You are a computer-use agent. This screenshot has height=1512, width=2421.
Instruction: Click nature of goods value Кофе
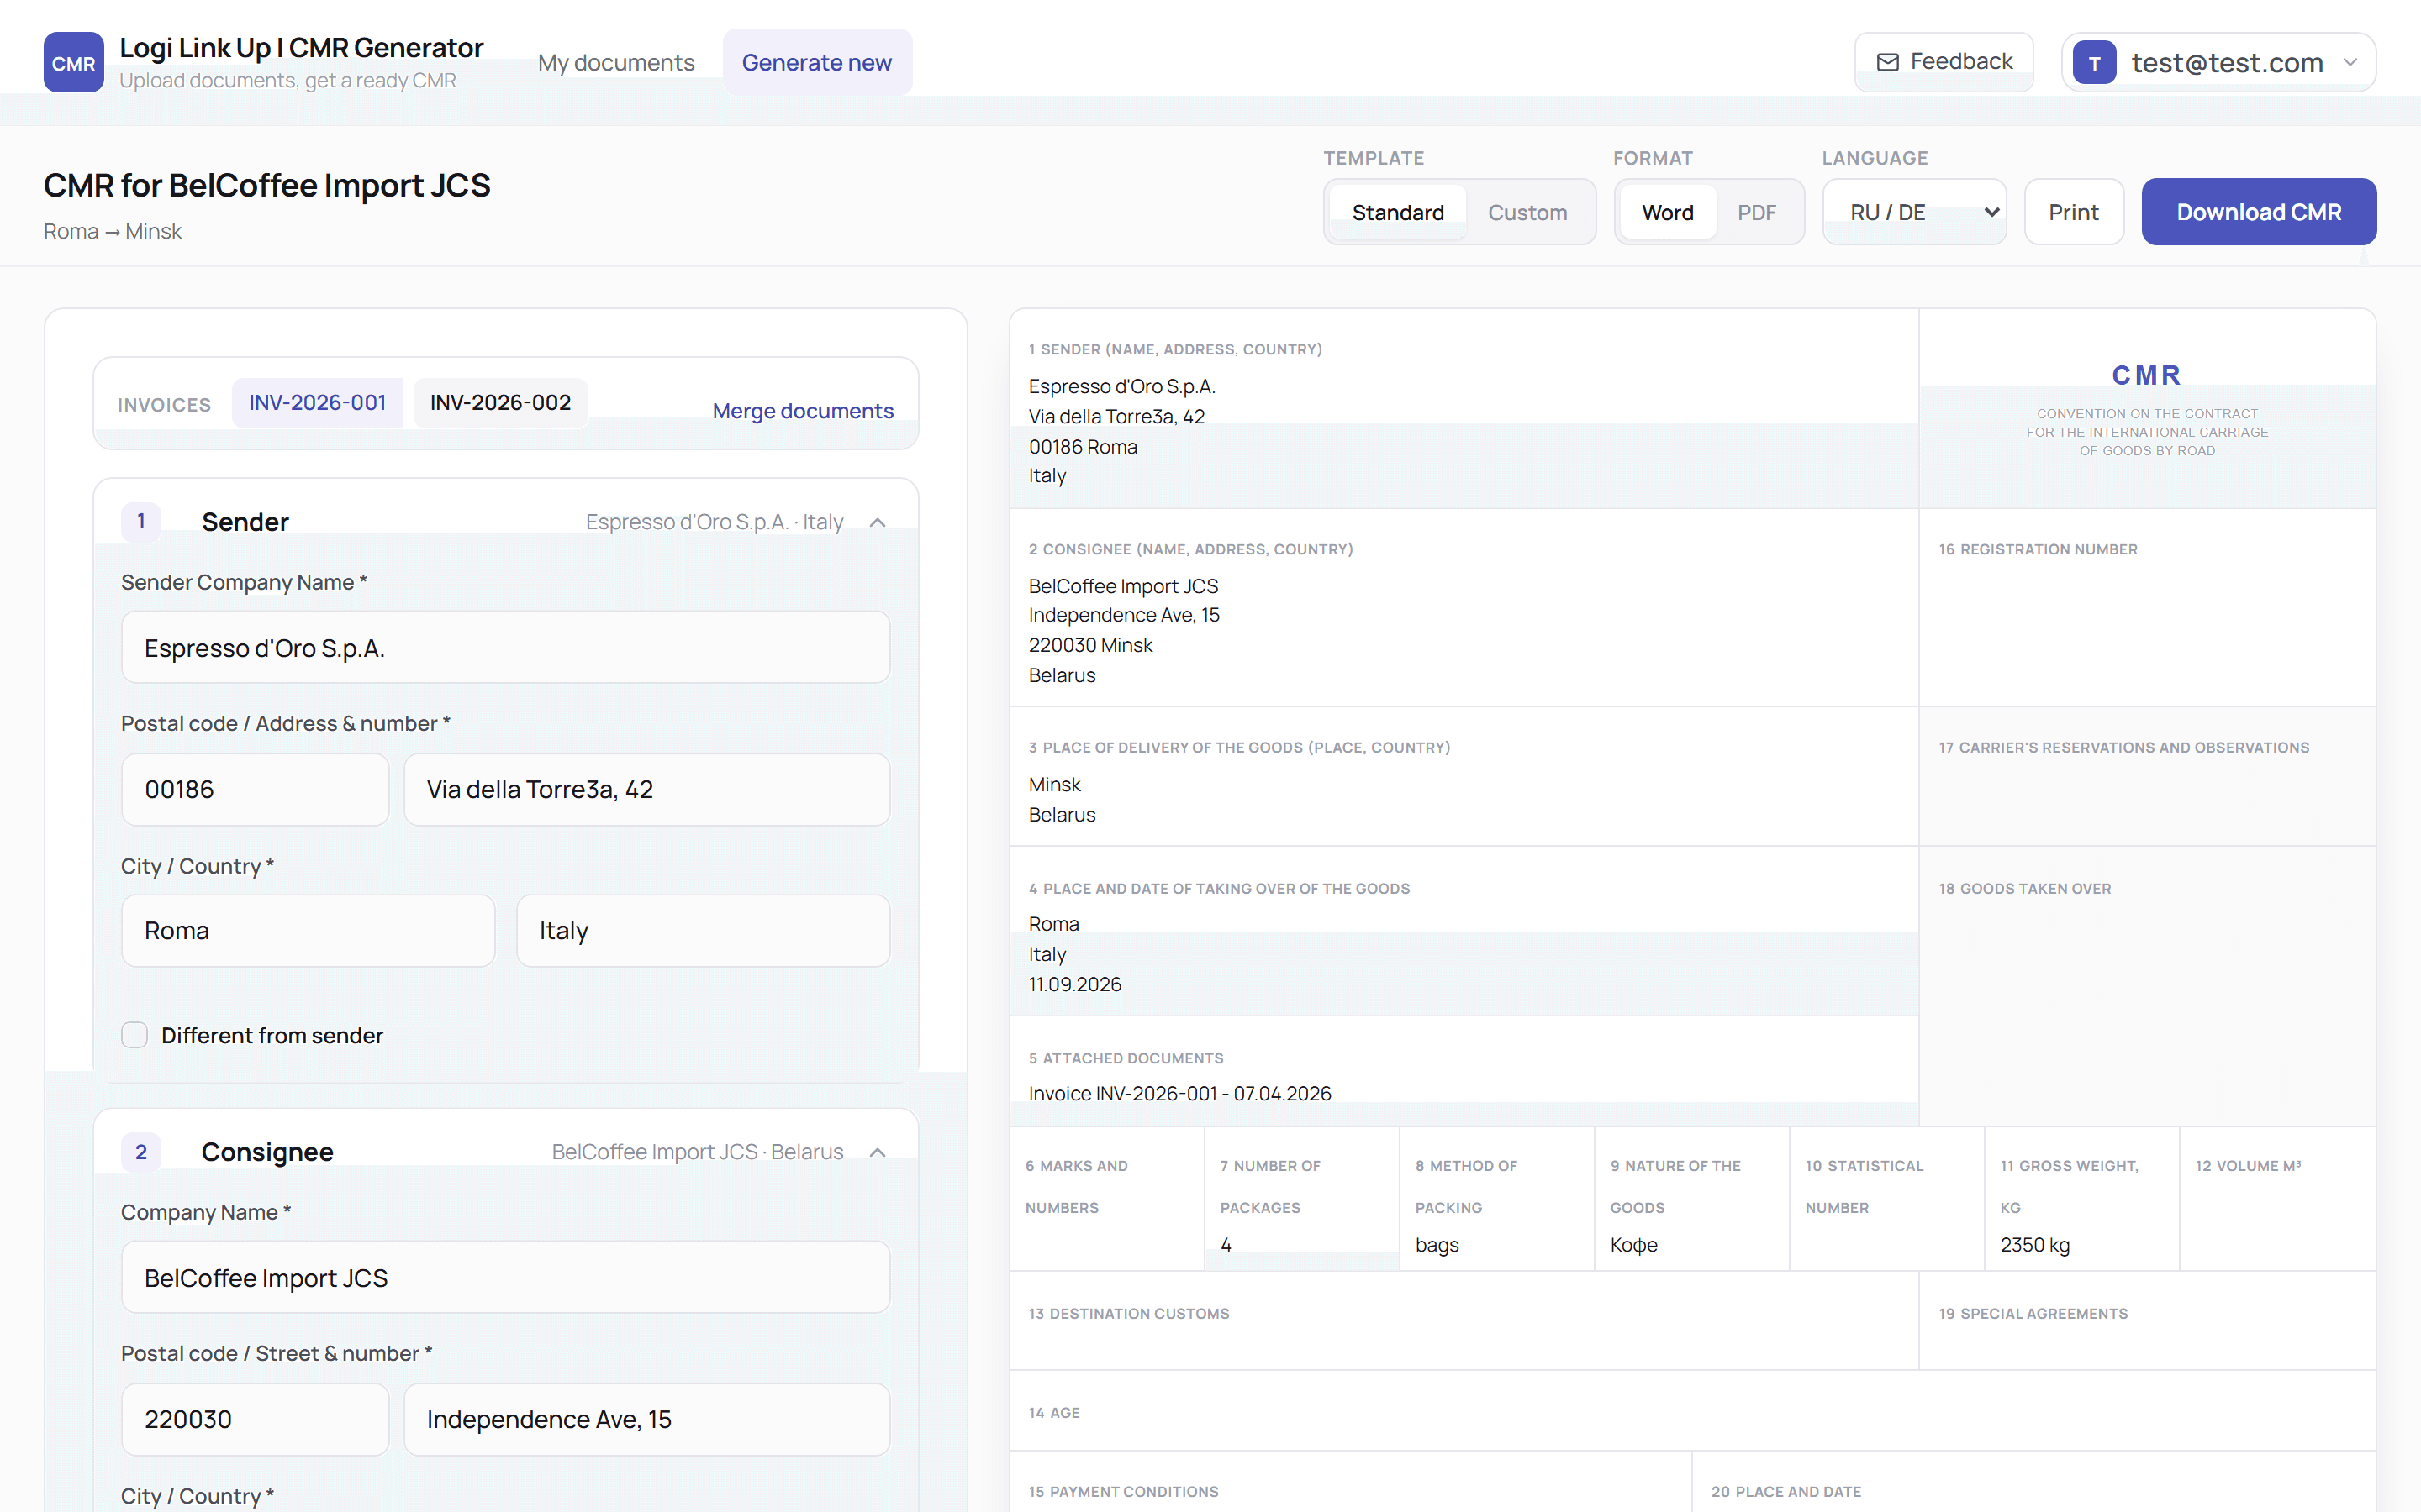click(1633, 1245)
